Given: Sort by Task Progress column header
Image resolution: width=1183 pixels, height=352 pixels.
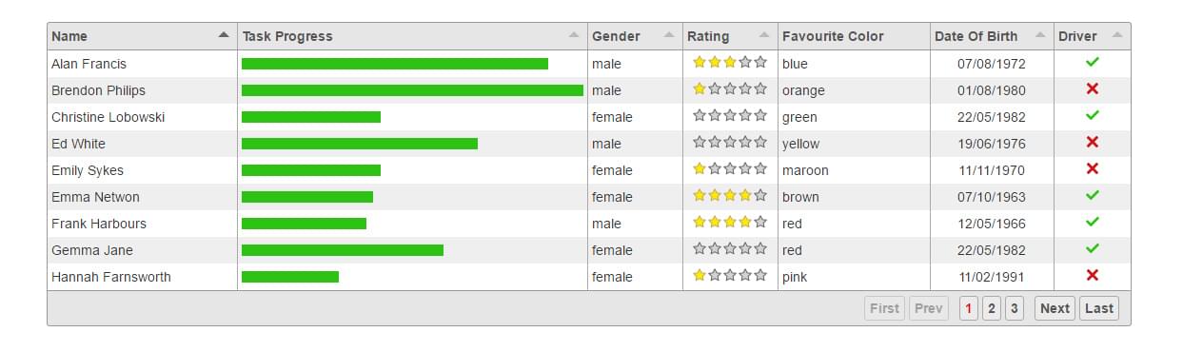Looking at the screenshot, I should [x=412, y=36].
